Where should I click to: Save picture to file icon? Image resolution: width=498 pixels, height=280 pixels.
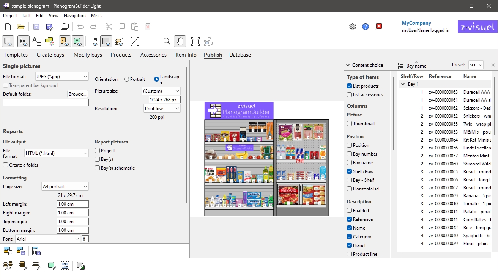pyautogui.click(x=20, y=251)
